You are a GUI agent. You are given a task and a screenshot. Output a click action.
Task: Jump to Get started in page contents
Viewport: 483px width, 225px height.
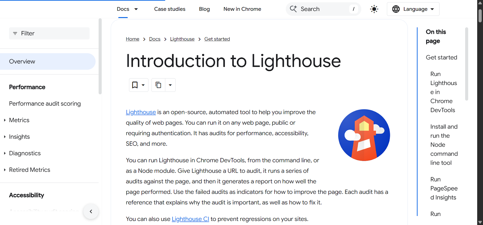point(441,57)
